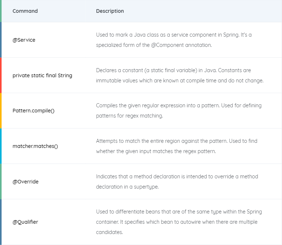This screenshot has height=245, width=282.
Task: Click the yellow color bar beside Pattern.compile() row
Action: click(x=1, y=111)
